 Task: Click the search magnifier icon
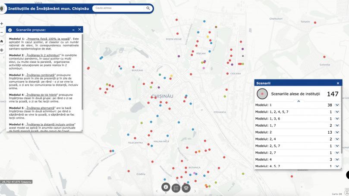click(x=148, y=8)
